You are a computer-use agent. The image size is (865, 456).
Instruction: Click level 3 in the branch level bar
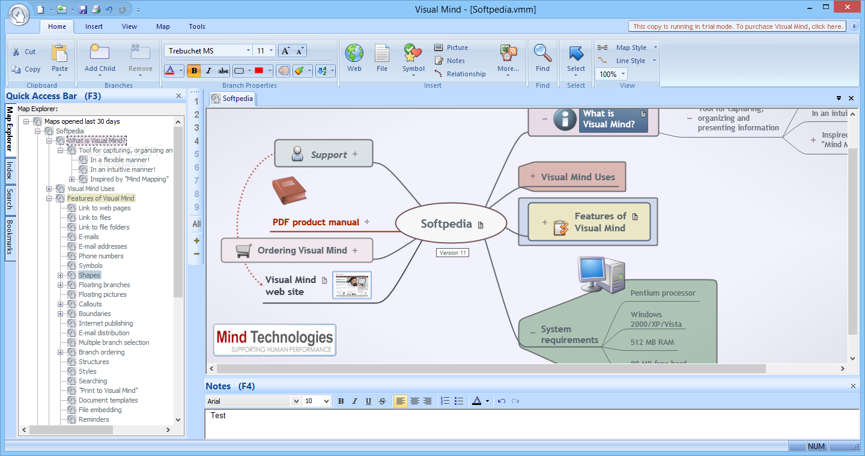[x=196, y=128]
